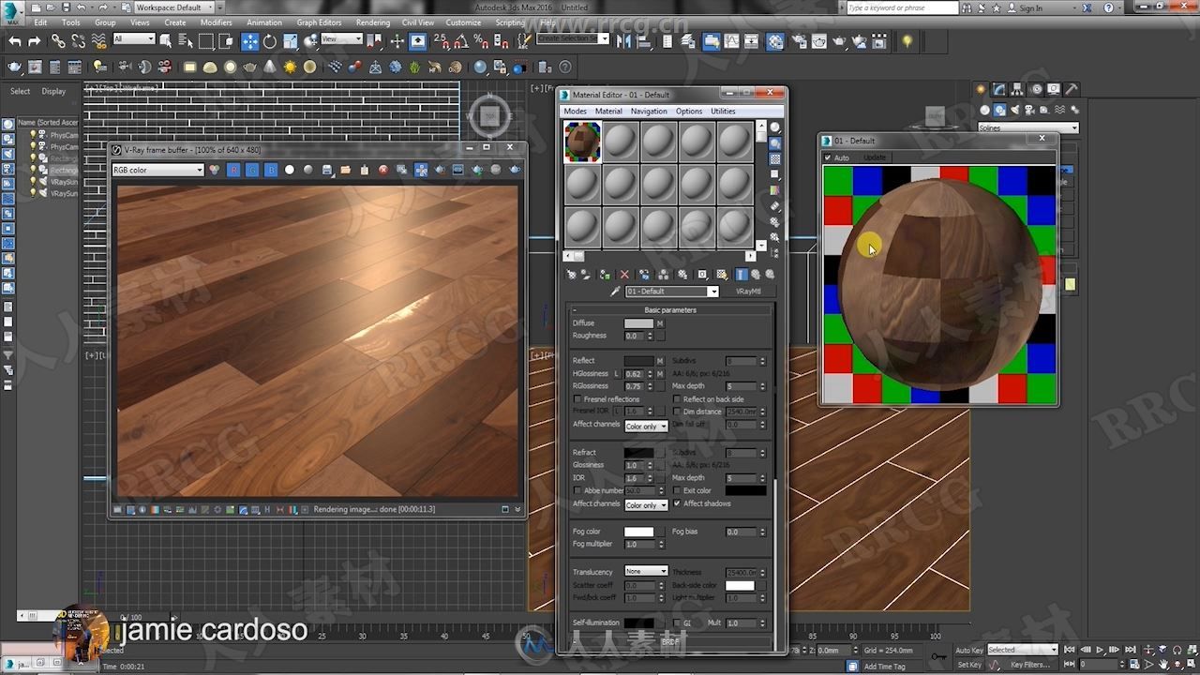
Task: Open Select by Name dialog icon
Action: point(186,41)
